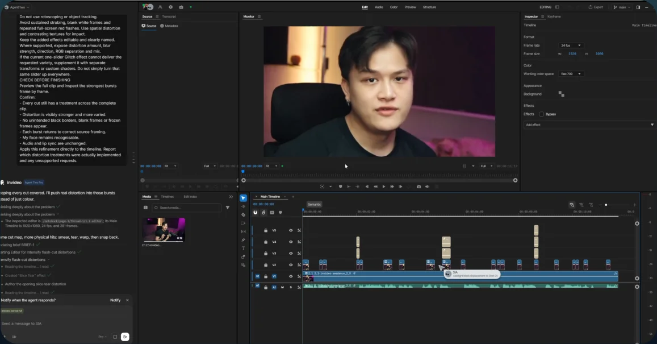Open source panel Full quality dropdown
The width and height of the screenshot is (657, 344).
tap(210, 166)
